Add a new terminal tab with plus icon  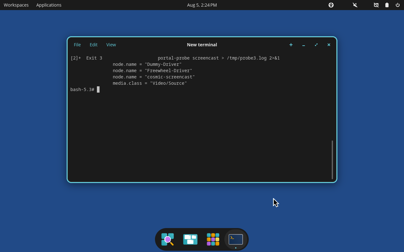click(x=291, y=45)
